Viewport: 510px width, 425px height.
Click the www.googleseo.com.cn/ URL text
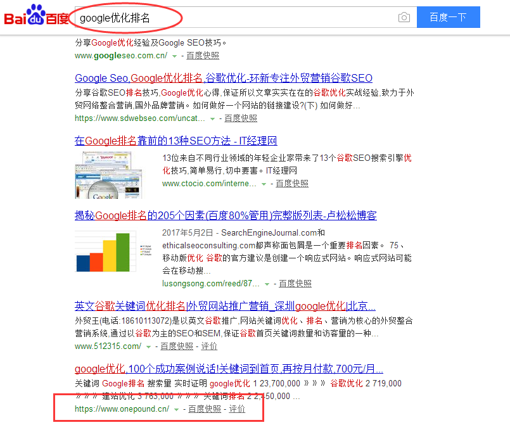(x=121, y=56)
